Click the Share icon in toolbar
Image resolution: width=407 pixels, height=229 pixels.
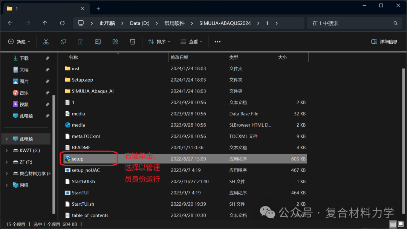pos(115,41)
